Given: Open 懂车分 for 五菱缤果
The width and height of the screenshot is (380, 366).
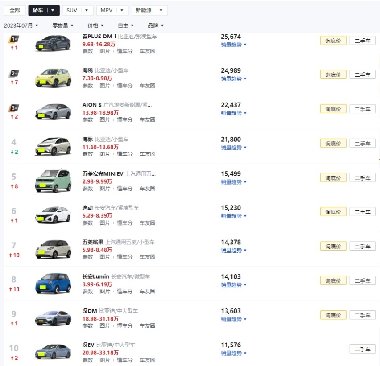Looking at the screenshot, I should 125,257.
